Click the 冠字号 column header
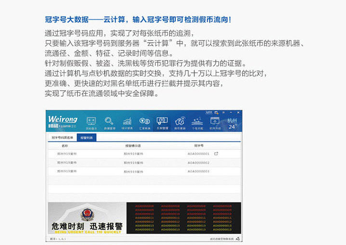Viewport: 346px width, 245px height. 199,145
